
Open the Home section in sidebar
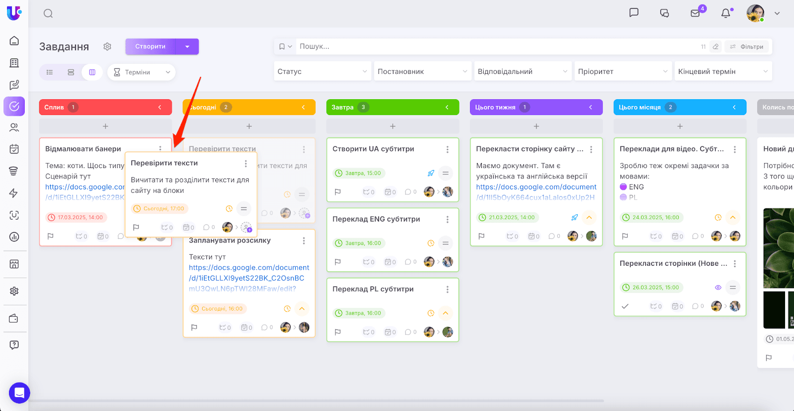pyautogui.click(x=14, y=41)
